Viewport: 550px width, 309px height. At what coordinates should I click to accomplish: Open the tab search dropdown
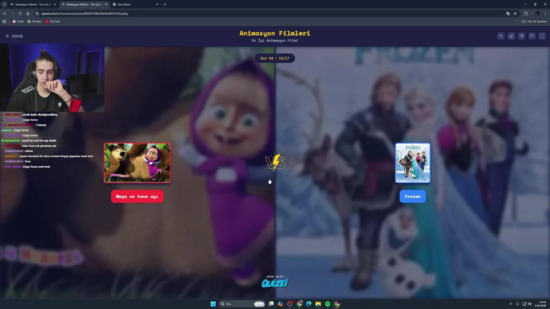click(4, 4)
